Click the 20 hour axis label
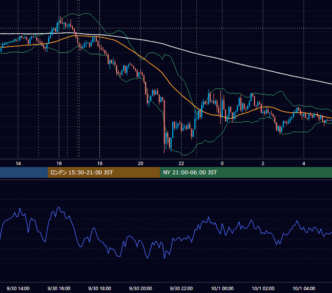This screenshot has width=332, height=293. [141, 164]
